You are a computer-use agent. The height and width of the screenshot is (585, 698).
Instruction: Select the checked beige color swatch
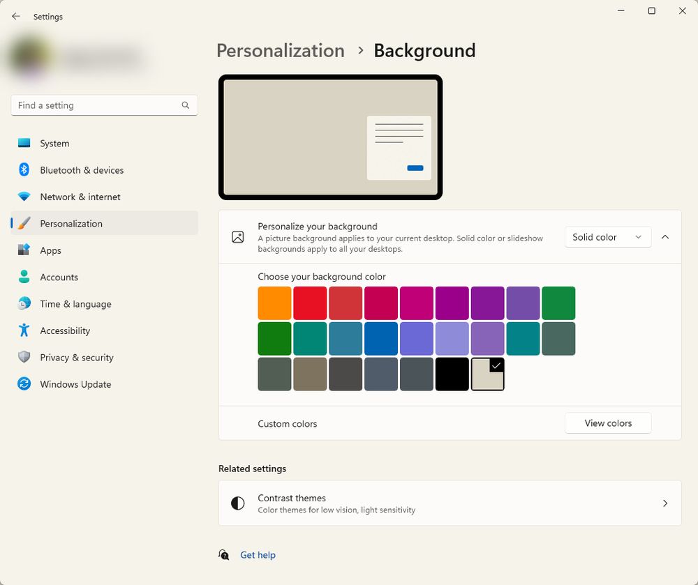[487, 374]
